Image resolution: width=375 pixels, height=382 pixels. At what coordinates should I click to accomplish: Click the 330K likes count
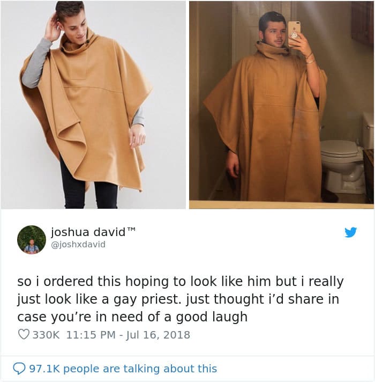coord(46,335)
